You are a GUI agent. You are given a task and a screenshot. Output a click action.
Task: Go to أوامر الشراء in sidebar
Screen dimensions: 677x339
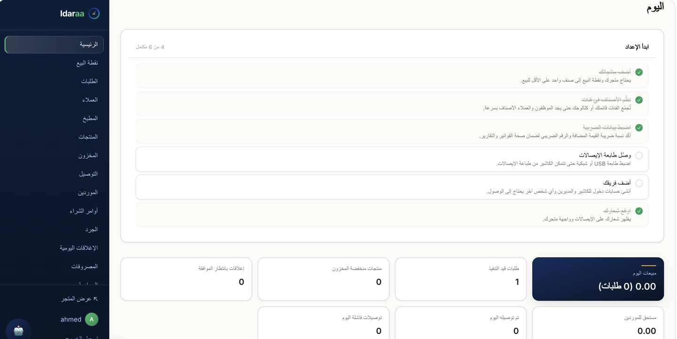(x=54, y=211)
